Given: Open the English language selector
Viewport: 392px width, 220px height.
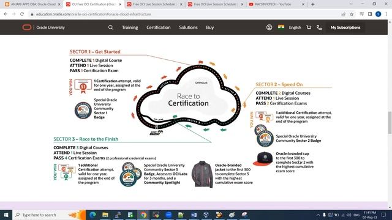Looking at the screenshot, I should 295,28.
